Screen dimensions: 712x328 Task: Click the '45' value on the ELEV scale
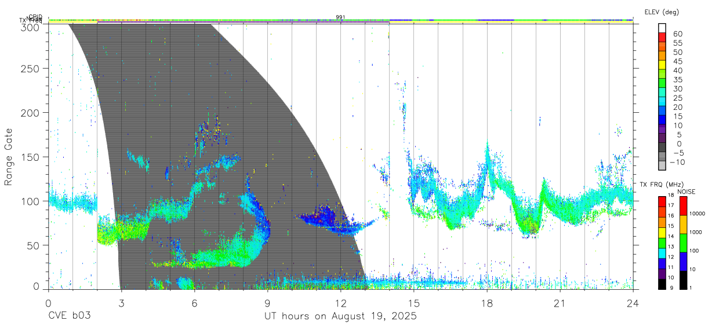coord(678,61)
